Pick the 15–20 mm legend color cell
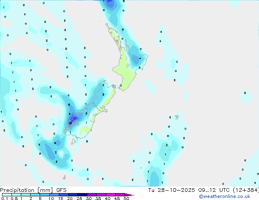 [x=64, y=195]
